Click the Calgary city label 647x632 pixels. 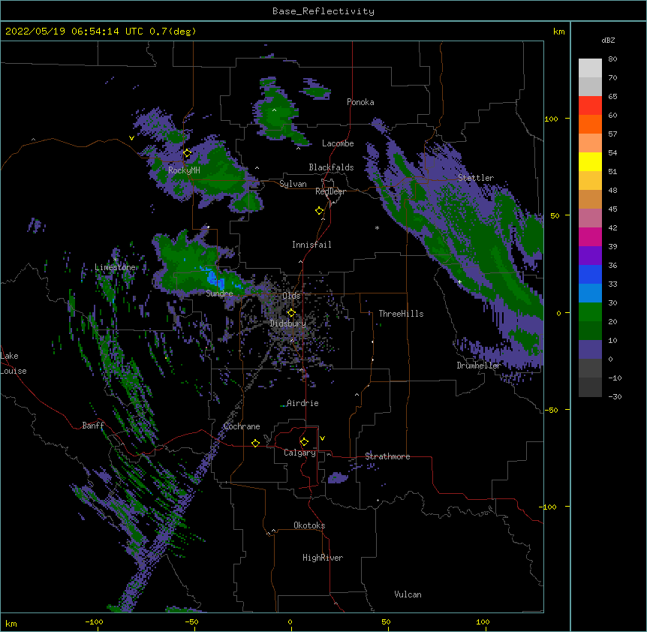pos(299,453)
